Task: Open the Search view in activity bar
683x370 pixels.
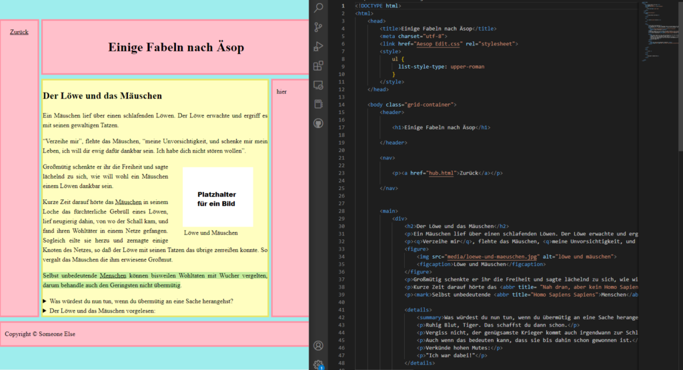Action: [319, 8]
